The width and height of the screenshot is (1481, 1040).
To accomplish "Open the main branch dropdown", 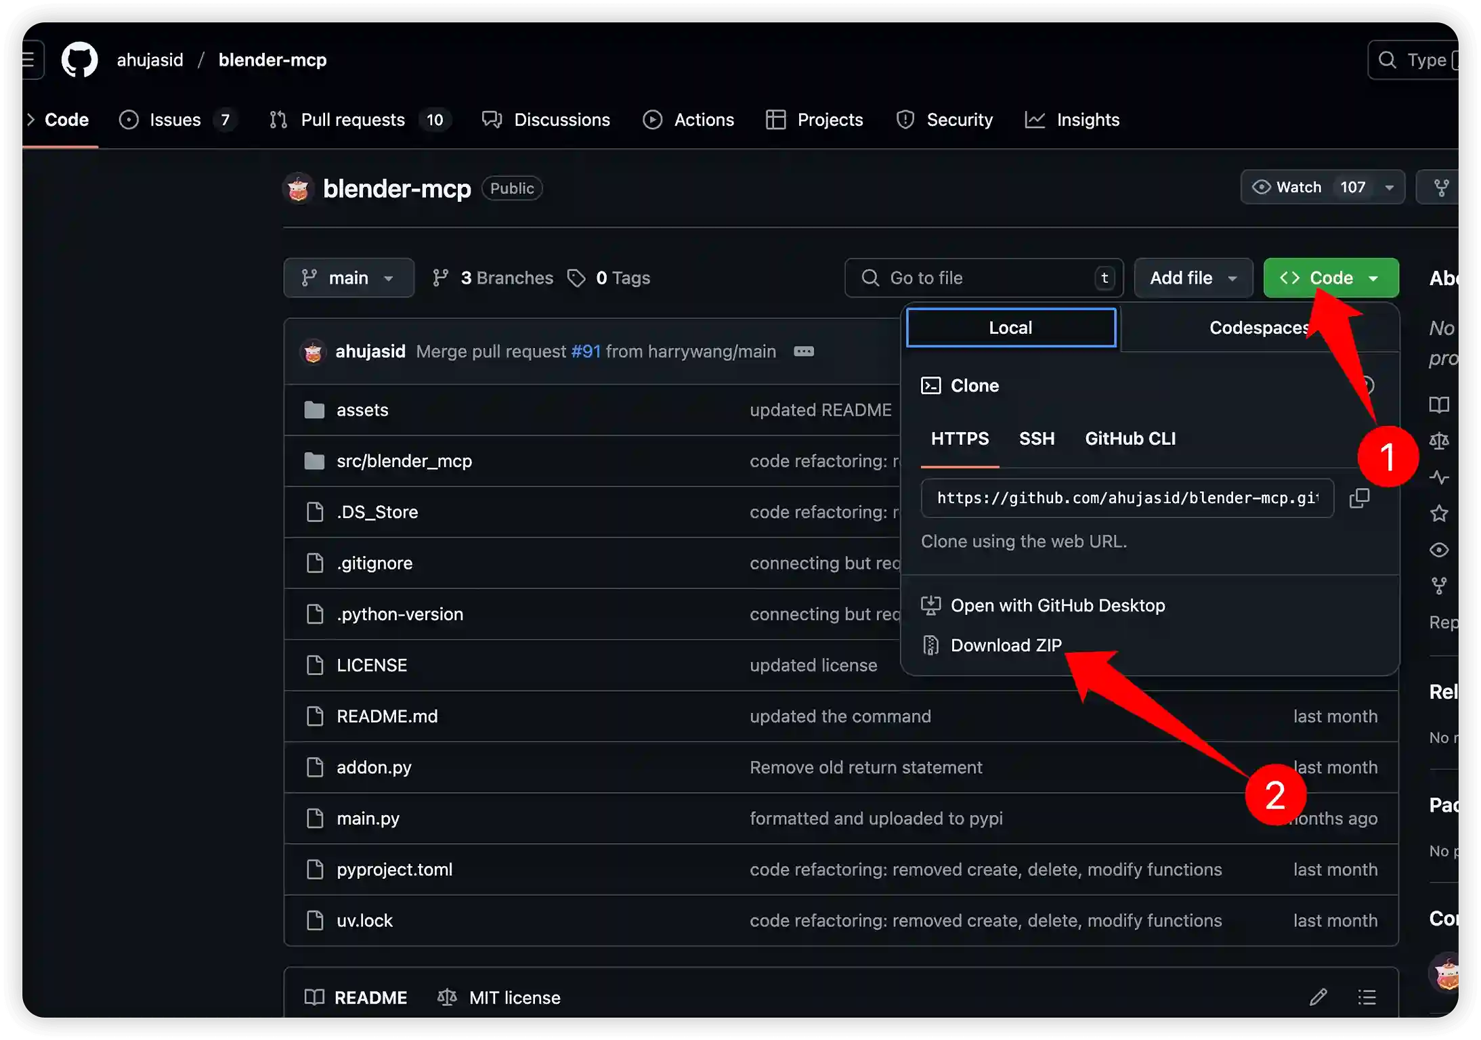I will pos(349,278).
